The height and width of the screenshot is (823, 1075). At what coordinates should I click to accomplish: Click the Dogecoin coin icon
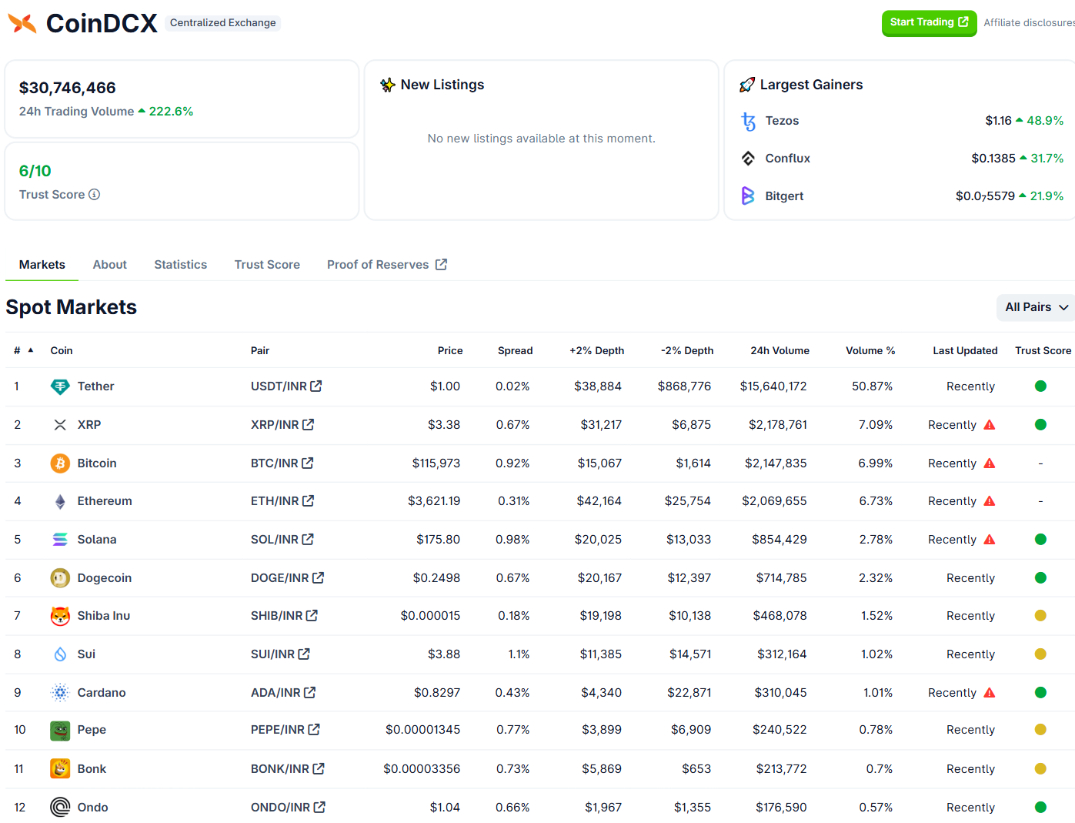(60, 578)
